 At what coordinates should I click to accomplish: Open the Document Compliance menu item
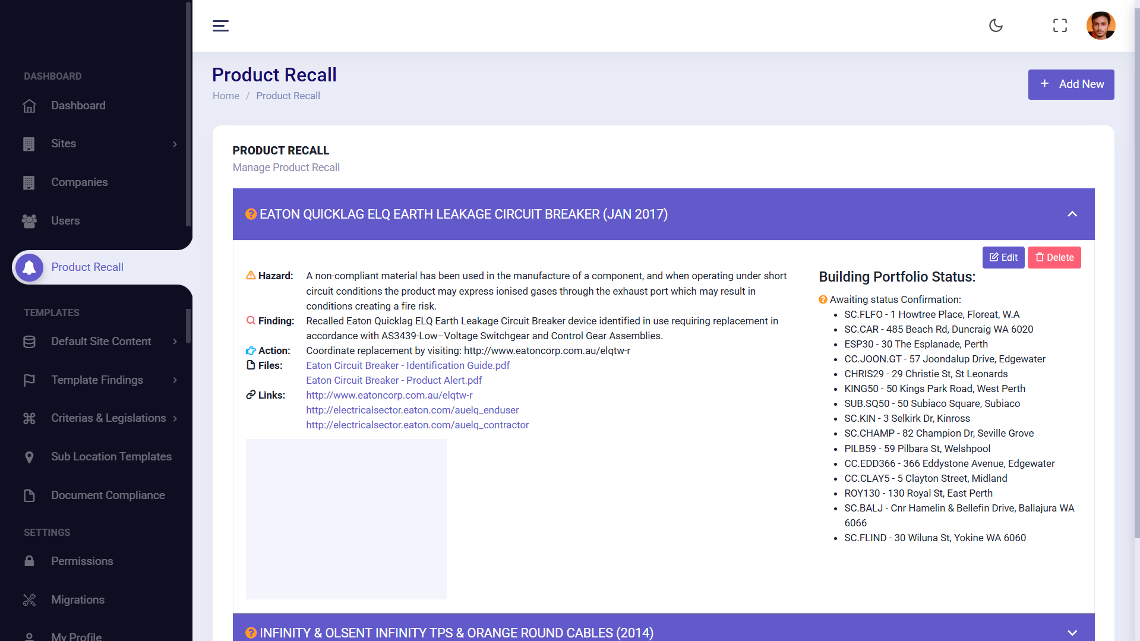pos(108,495)
